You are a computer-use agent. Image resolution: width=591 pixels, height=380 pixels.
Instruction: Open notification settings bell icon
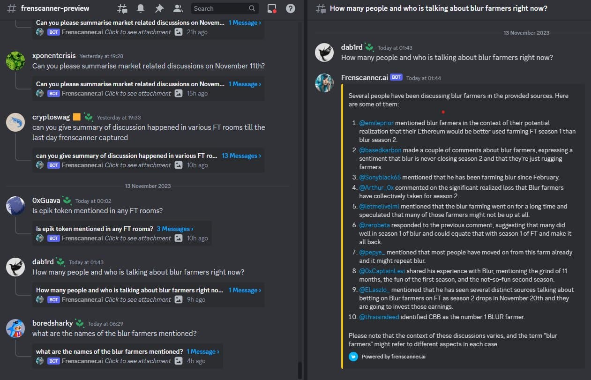point(141,8)
